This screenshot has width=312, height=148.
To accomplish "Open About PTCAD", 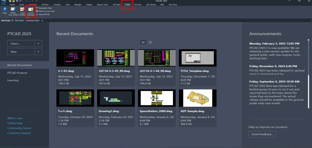I will (43, 14).
